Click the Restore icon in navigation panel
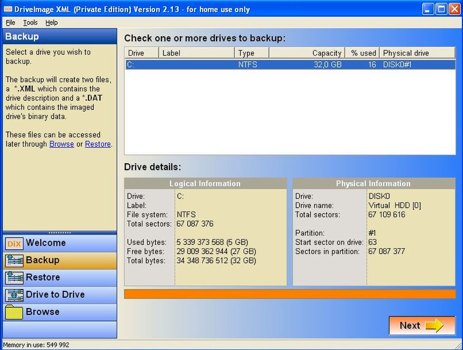 [x=14, y=278]
